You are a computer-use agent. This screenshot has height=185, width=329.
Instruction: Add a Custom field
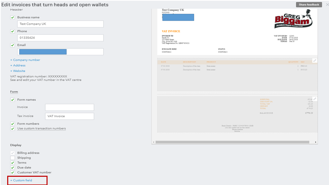click(21, 180)
